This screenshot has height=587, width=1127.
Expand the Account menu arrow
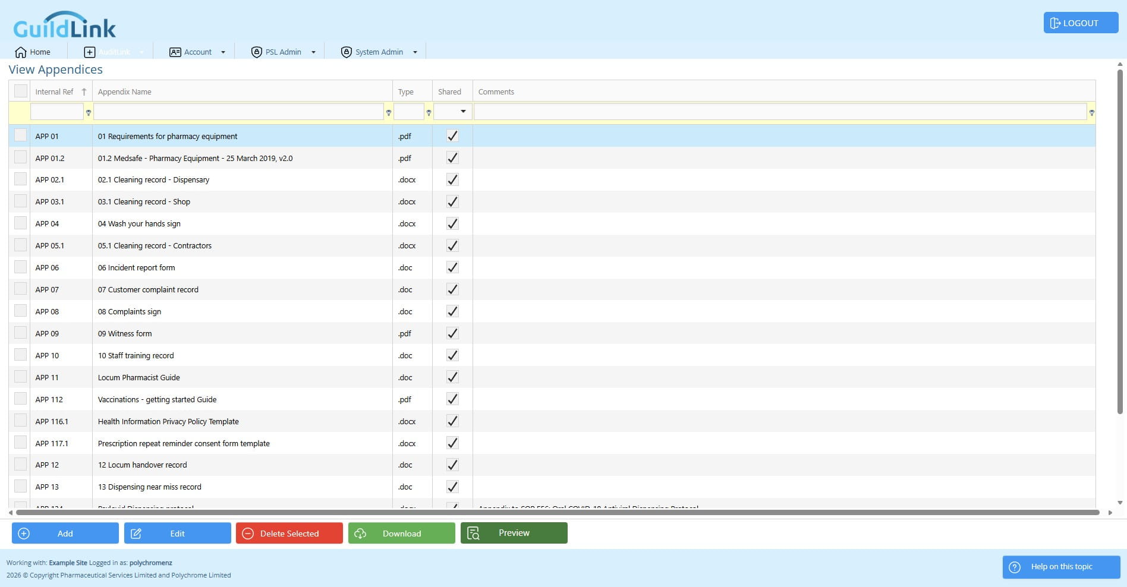[223, 52]
